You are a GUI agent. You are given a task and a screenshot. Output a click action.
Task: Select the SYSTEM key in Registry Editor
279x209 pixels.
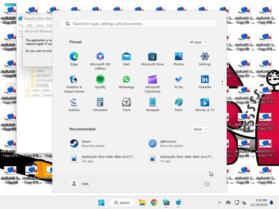pyautogui.click(x=42, y=86)
